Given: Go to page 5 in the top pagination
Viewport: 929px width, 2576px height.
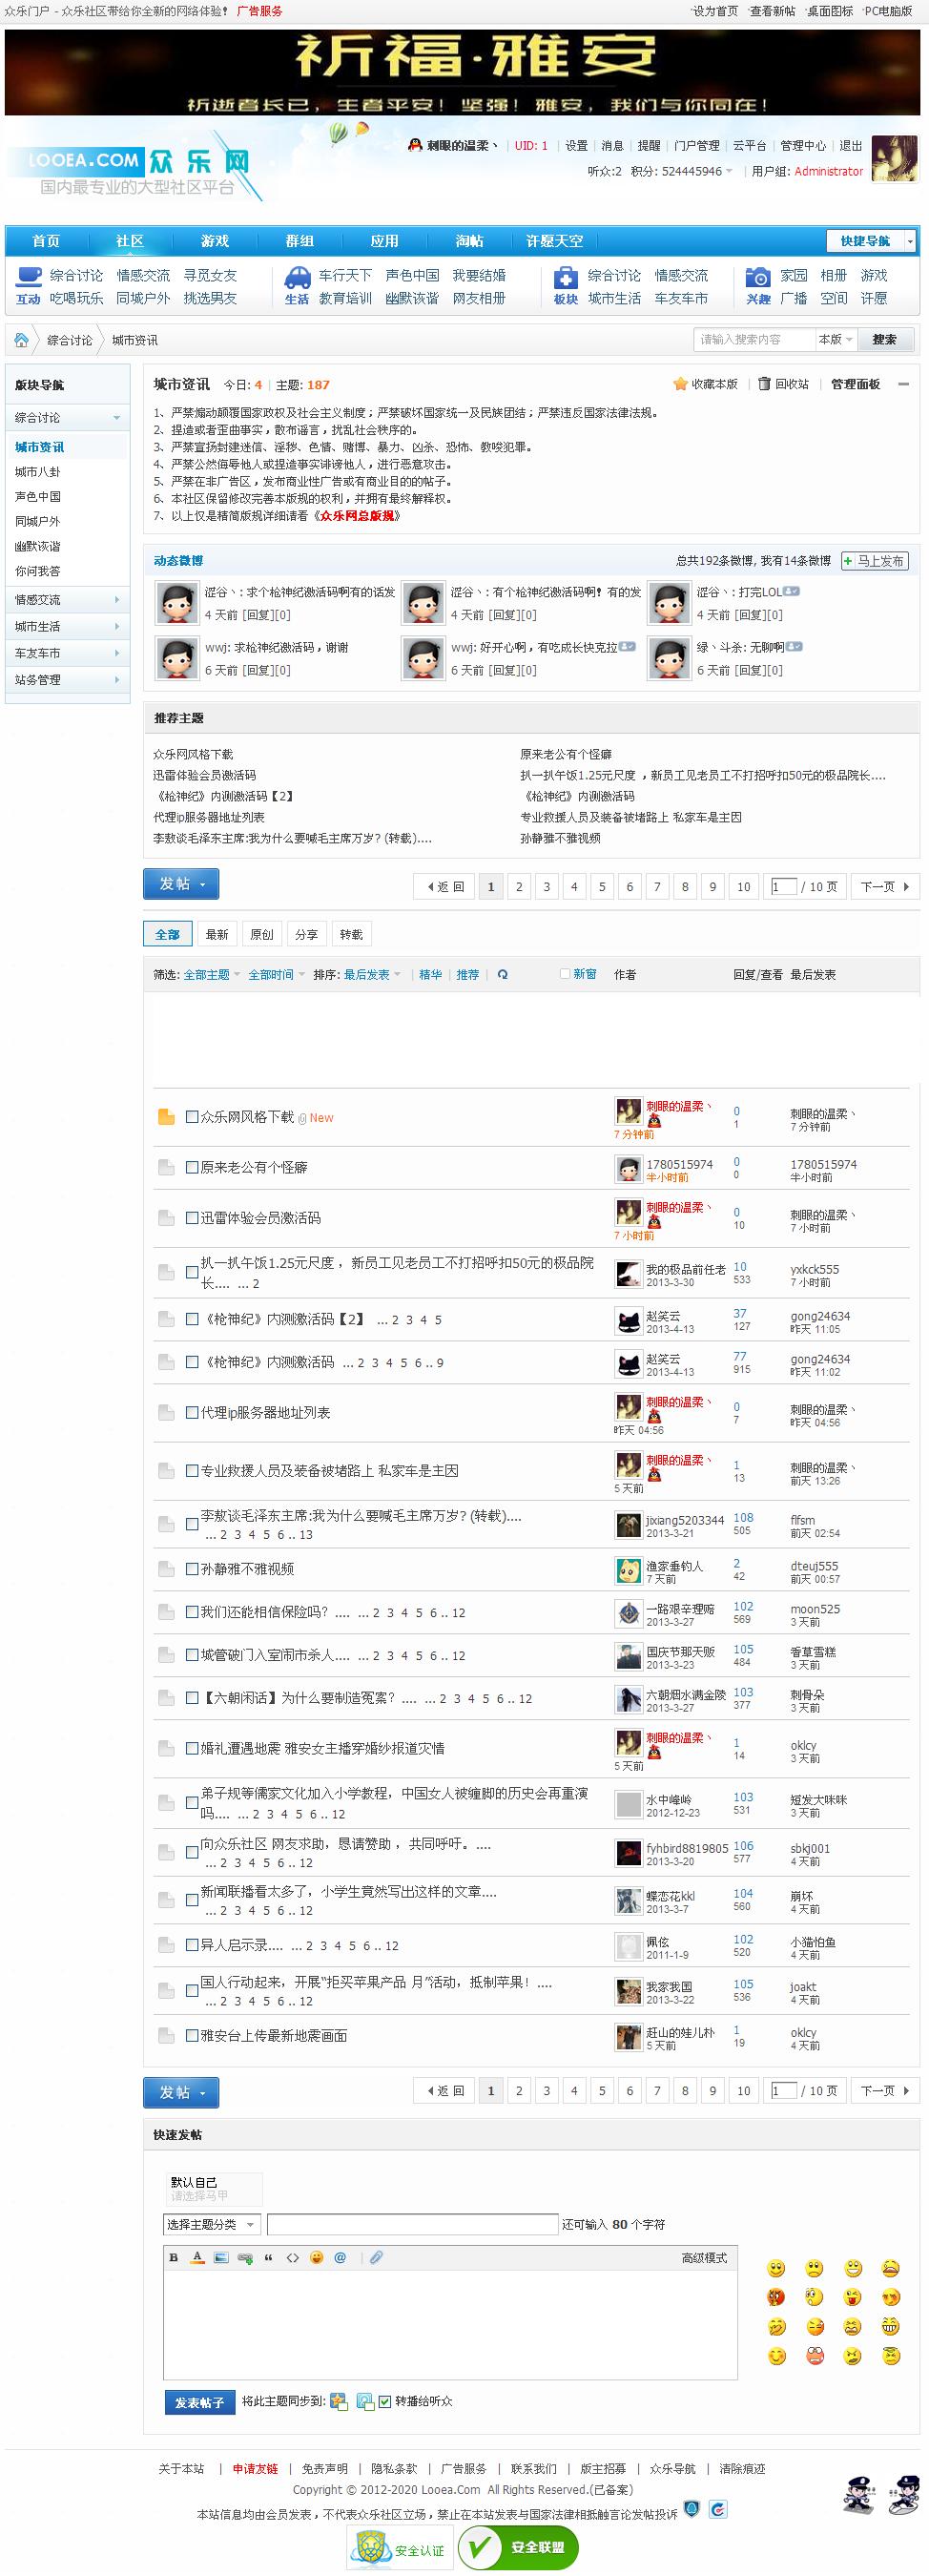Looking at the screenshot, I should [x=602, y=886].
